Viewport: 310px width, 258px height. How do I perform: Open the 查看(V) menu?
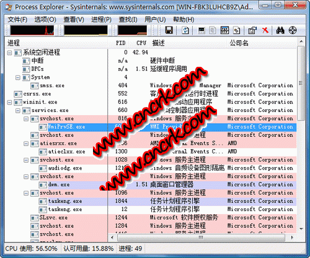point(74,20)
